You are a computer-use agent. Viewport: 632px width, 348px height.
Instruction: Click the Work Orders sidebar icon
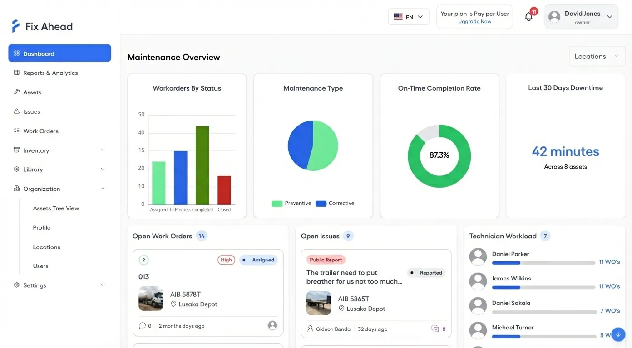tap(16, 130)
